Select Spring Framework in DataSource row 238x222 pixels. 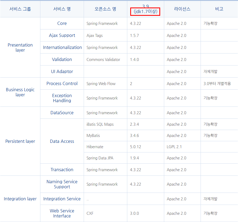pyautogui.click(x=105, y=113)
